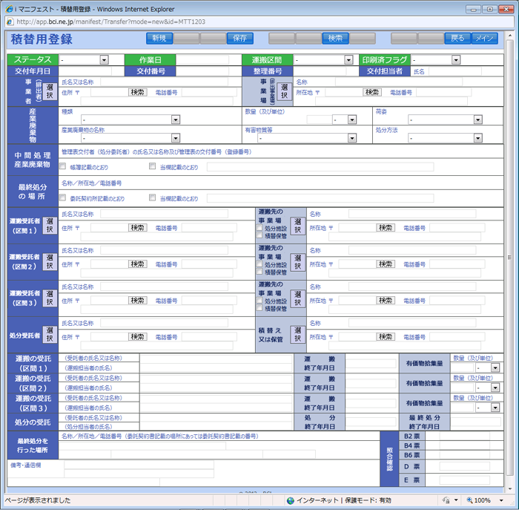519x510 pixels.
Task: Check 委託契約所記載のとおり checkbox
Action: (62, 197)
